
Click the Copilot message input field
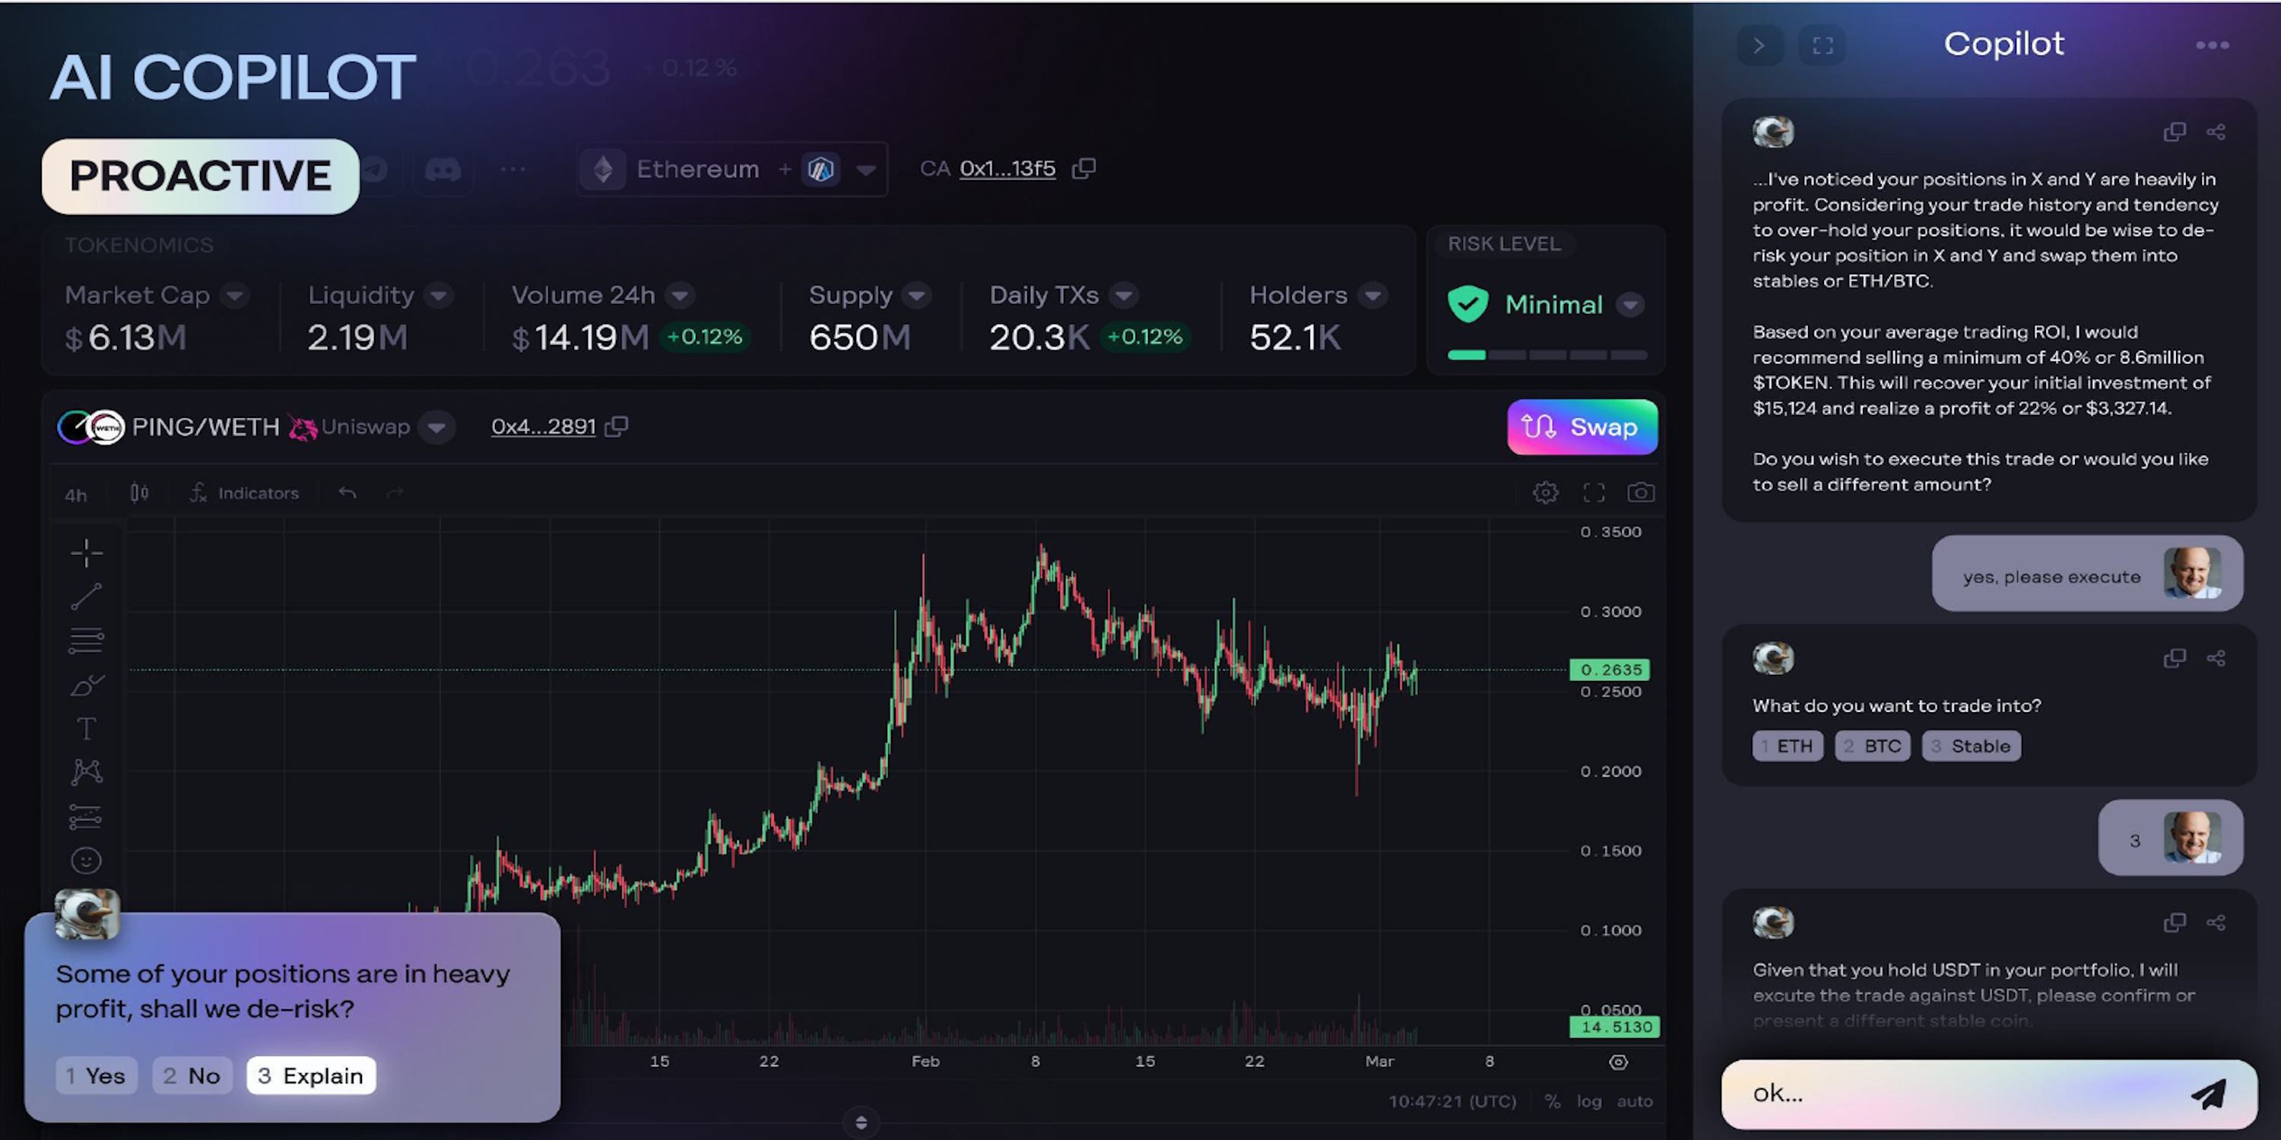click(1948, 1094)
